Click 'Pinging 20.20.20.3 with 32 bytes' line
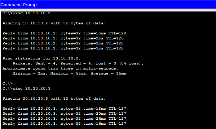Viewport: 216px width, 129px height. coord(54,99)
